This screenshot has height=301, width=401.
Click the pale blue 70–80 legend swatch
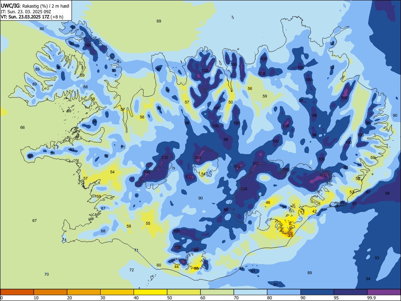[x=250, y=292]
